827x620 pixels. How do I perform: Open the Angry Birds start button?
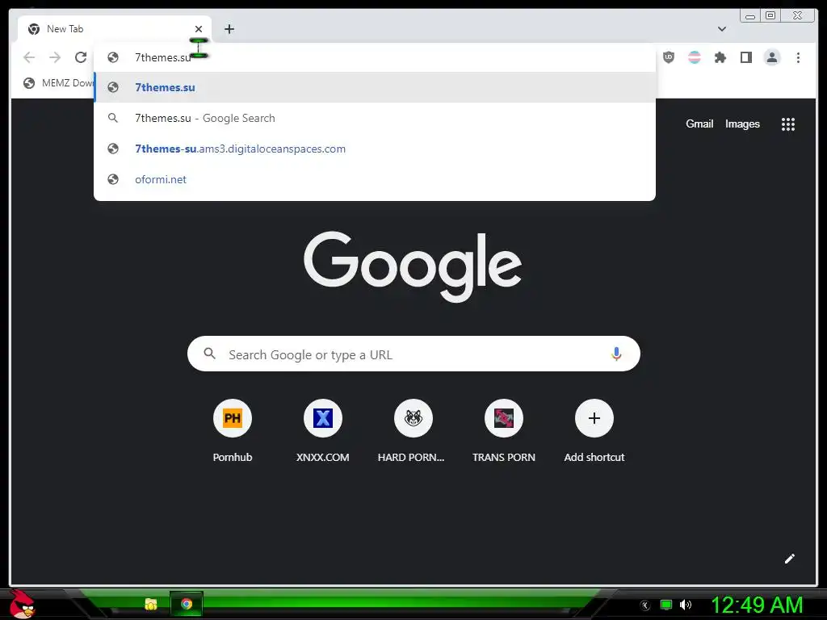pyautogui.click(x=22, y=604)
